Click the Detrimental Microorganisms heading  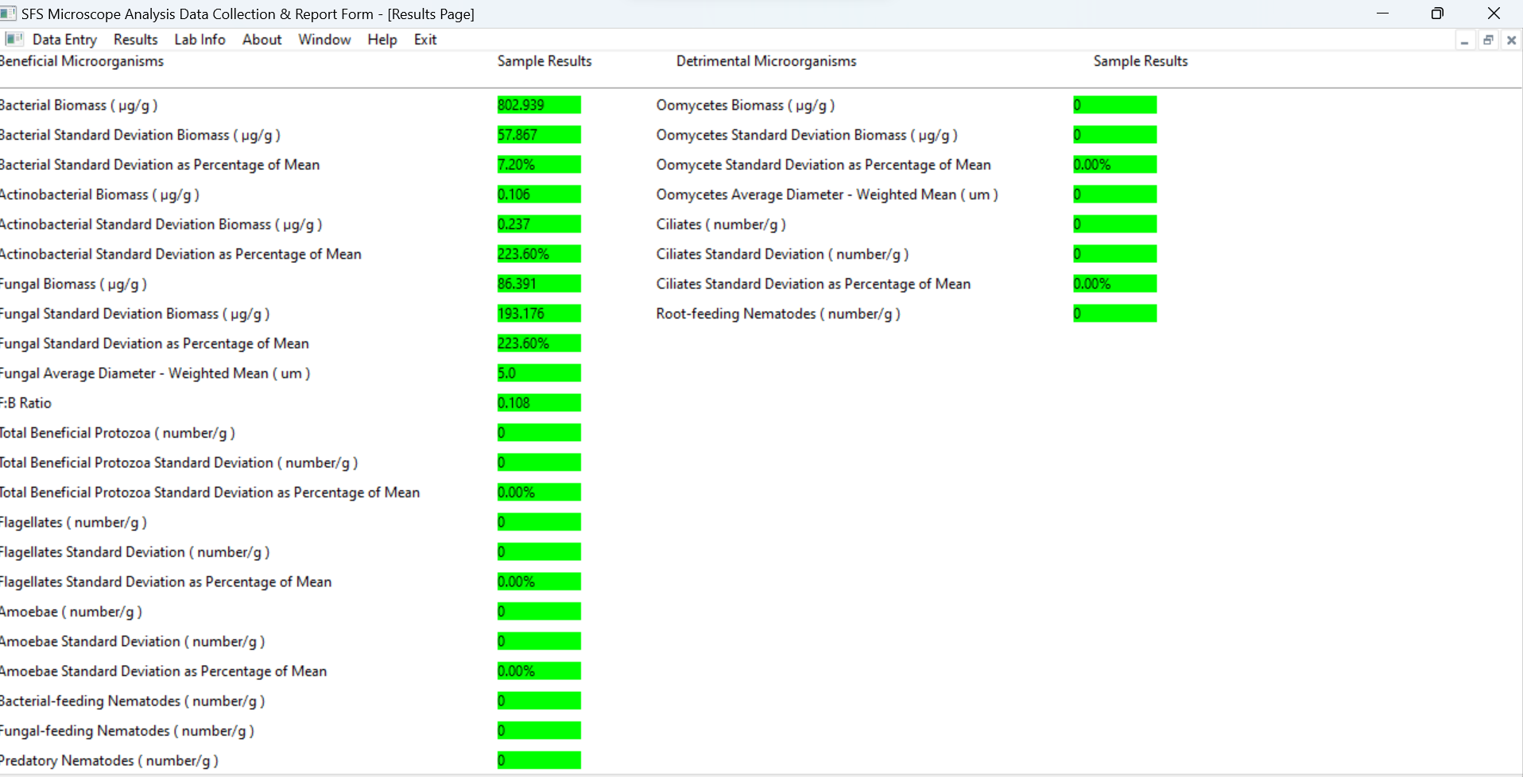point(766,61)
